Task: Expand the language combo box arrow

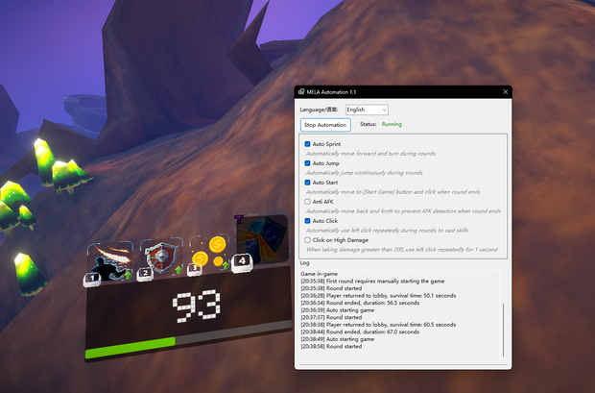Action: click(x=384, y=111)
